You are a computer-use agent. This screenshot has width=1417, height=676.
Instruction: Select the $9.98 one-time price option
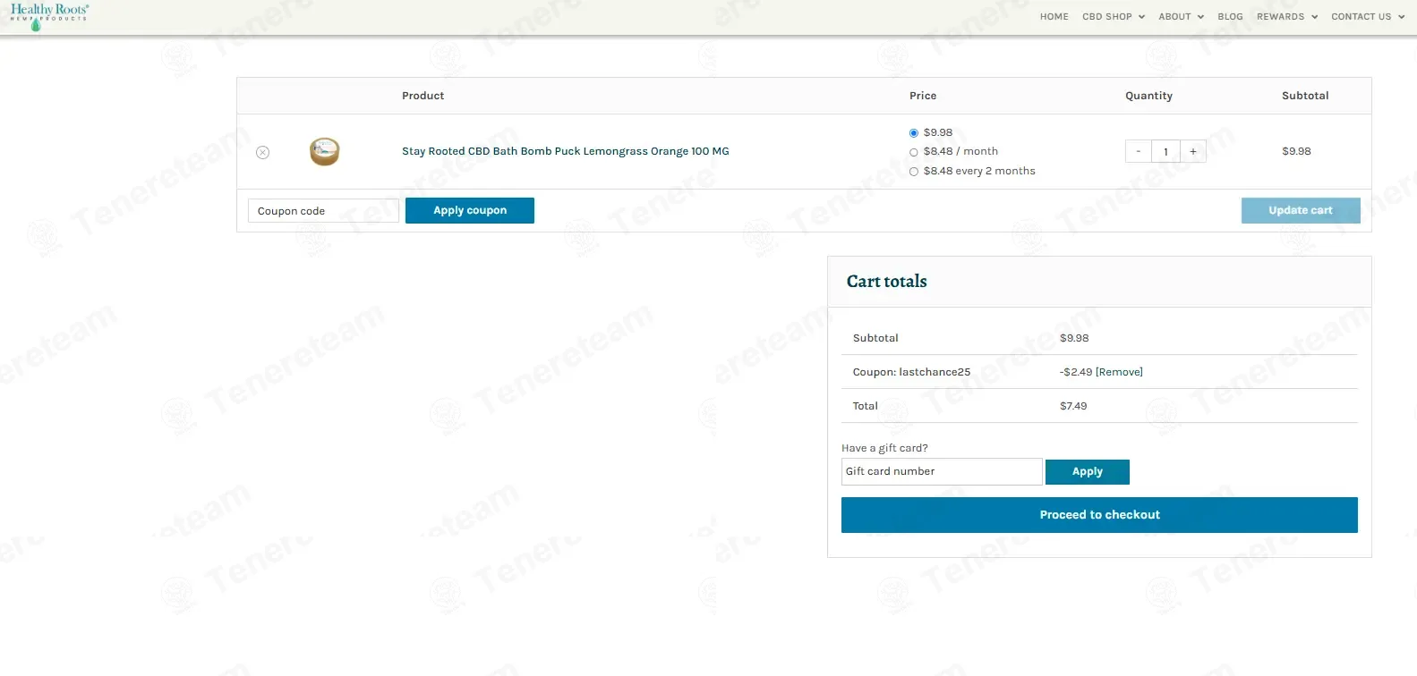tap(914, 132)
